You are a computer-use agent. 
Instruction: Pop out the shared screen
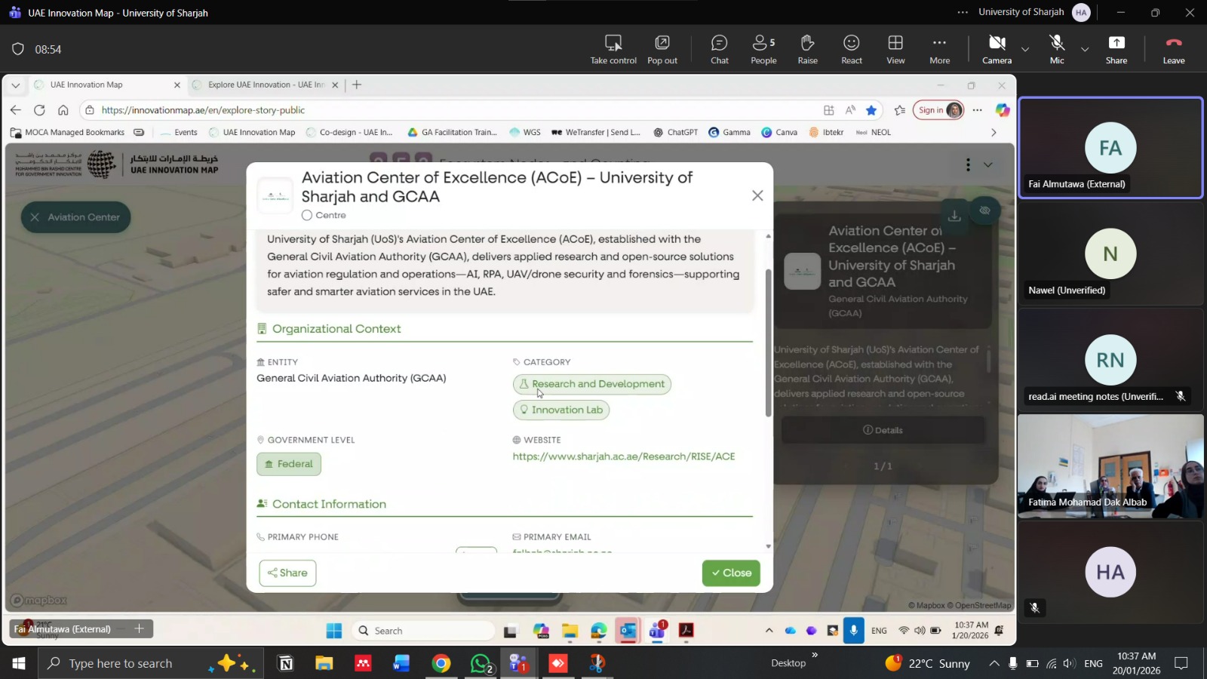[662, 49]
